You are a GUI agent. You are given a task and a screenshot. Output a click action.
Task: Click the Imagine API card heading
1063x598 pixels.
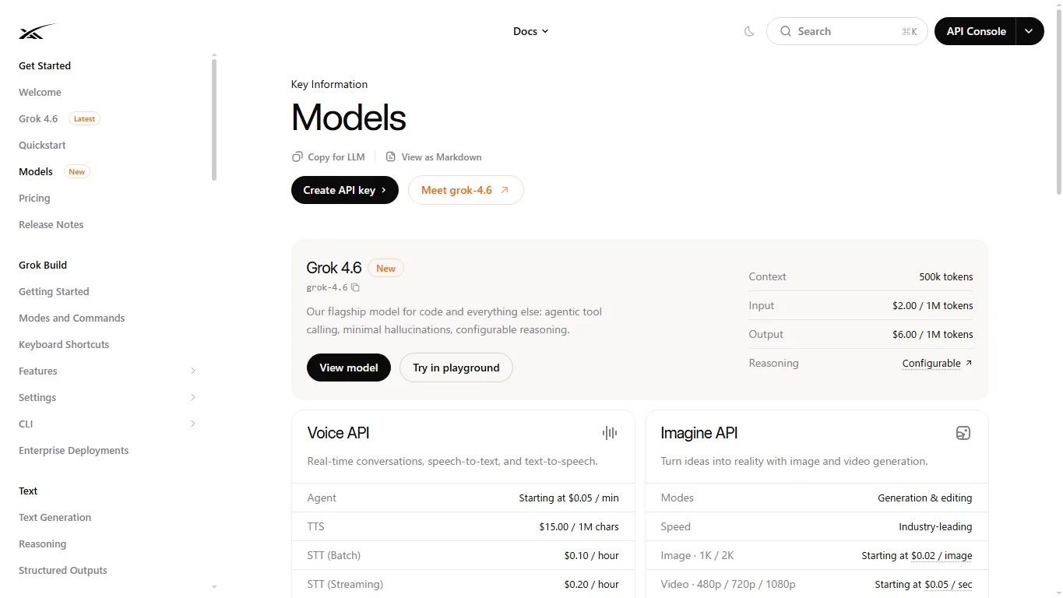tap(699, 433)
